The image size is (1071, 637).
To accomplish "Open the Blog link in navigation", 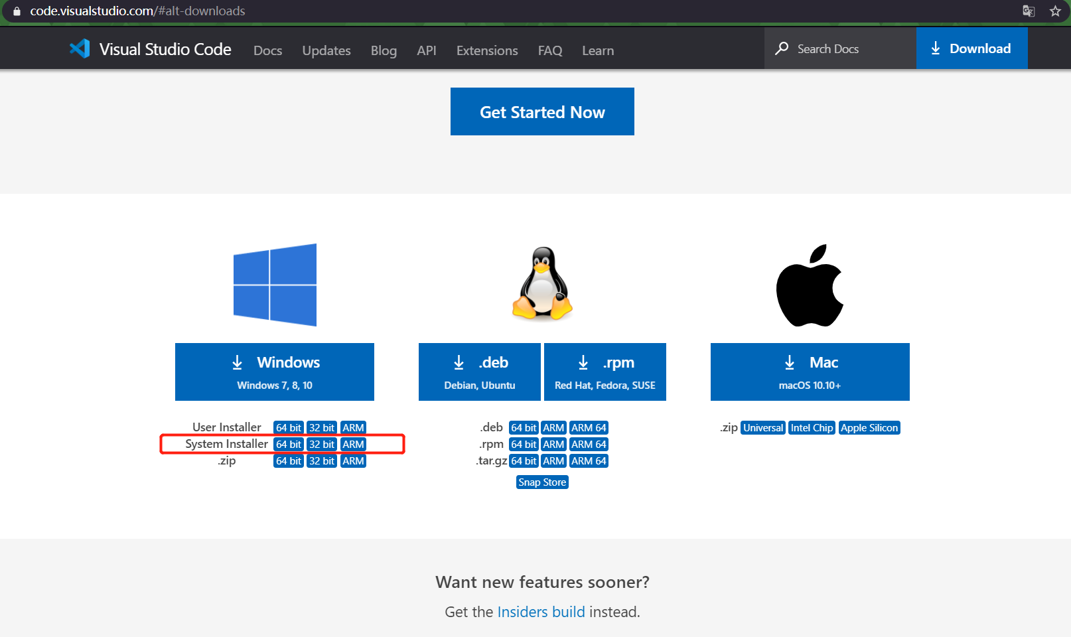I will pos(384,50).
